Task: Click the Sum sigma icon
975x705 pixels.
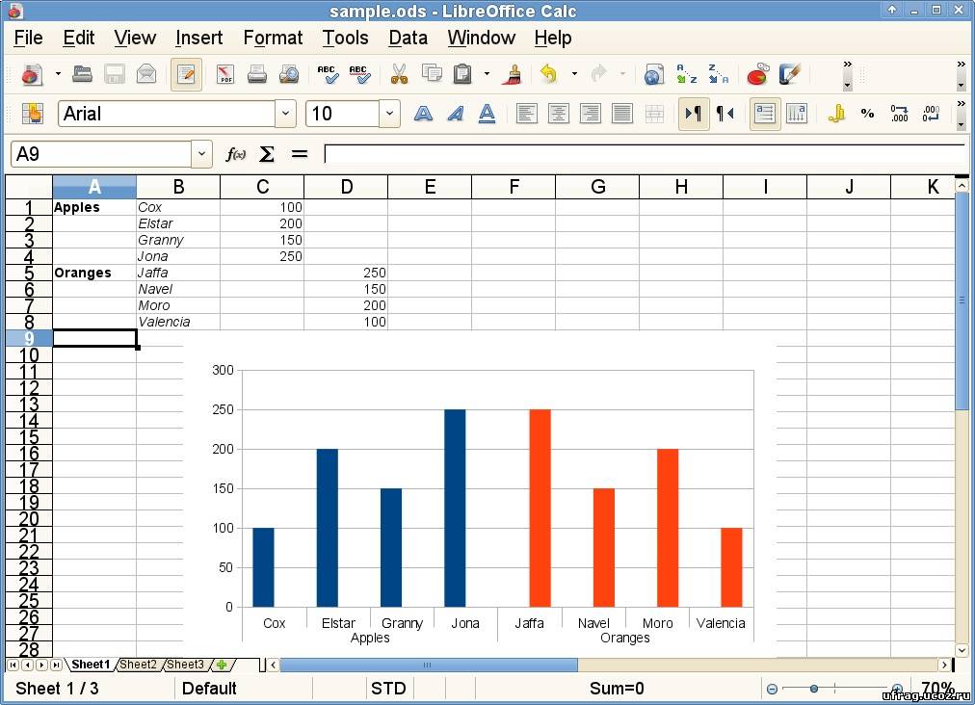Action: 267,154
